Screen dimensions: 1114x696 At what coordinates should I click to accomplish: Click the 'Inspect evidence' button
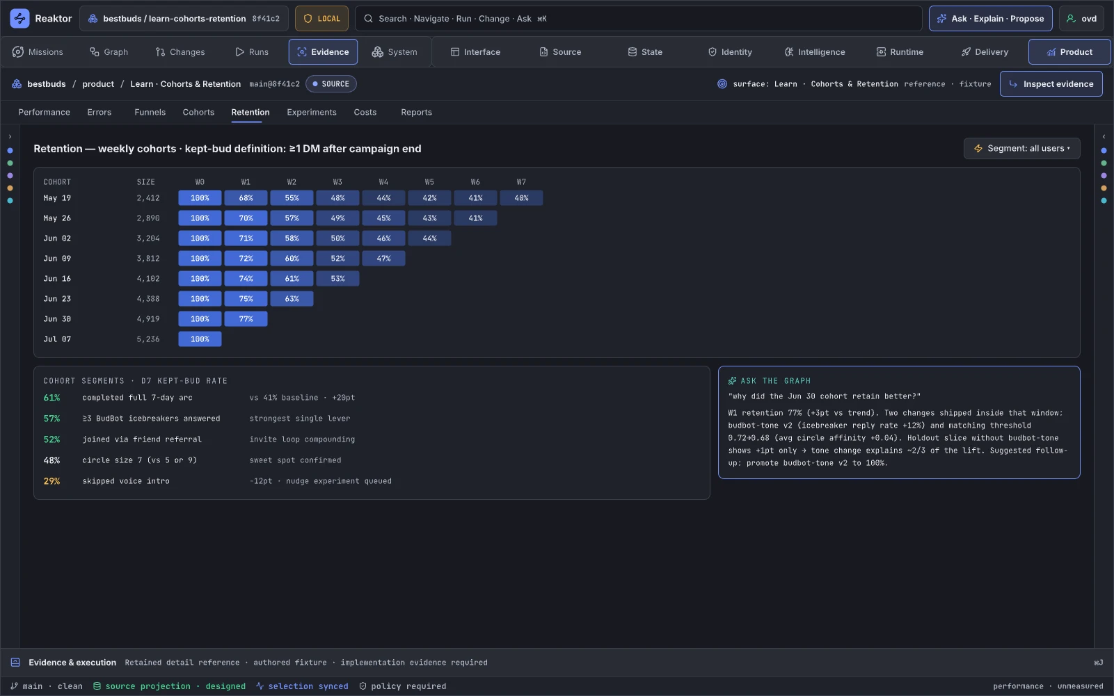[1051, 84]
